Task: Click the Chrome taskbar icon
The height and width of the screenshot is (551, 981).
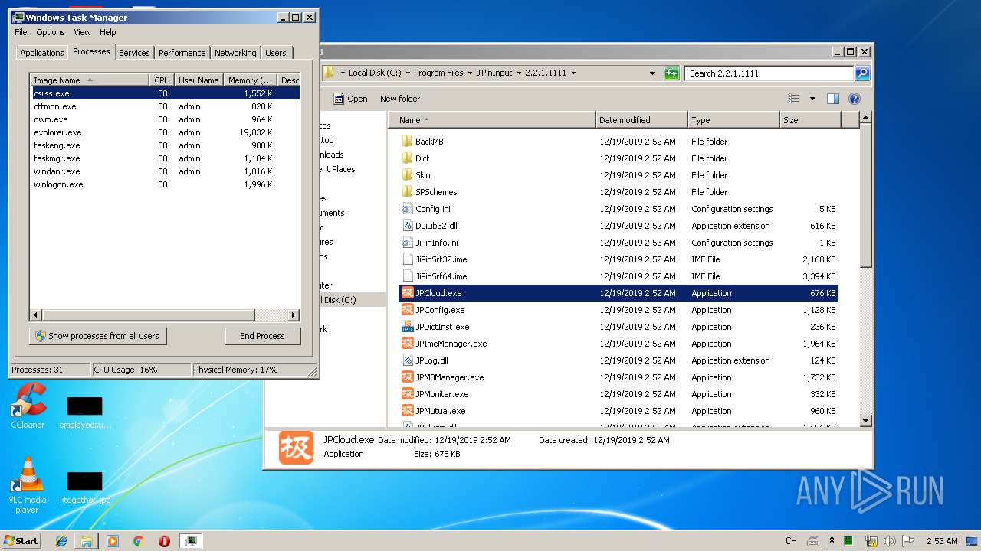Action: [138, 541]
